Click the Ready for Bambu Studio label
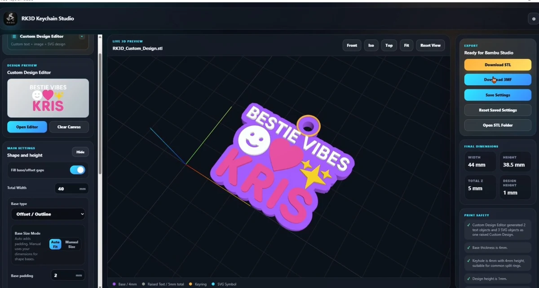The image size is (539, 288). click(489, 53)
